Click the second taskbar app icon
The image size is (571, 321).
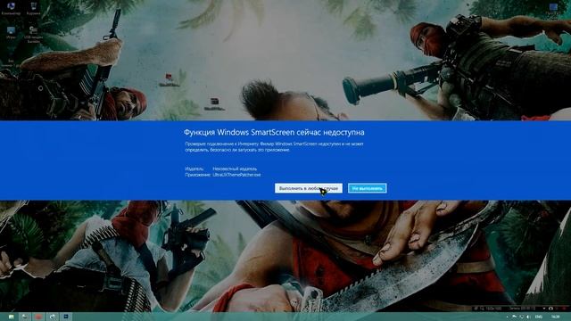pos(25,317)
